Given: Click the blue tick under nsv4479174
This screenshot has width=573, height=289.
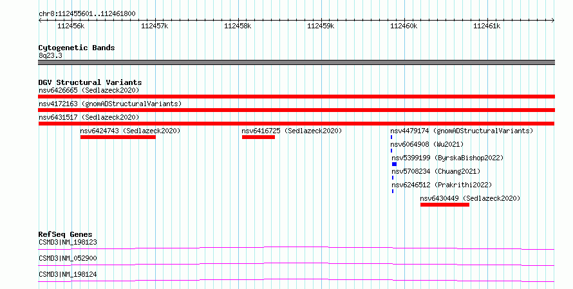Looking at the screenshot, I should 391,137.
